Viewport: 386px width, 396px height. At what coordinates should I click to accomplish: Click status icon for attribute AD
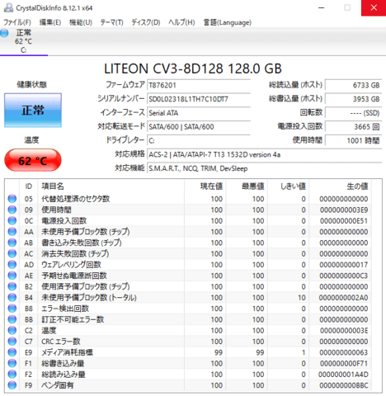pyautogui.click(x=12, y=265)
